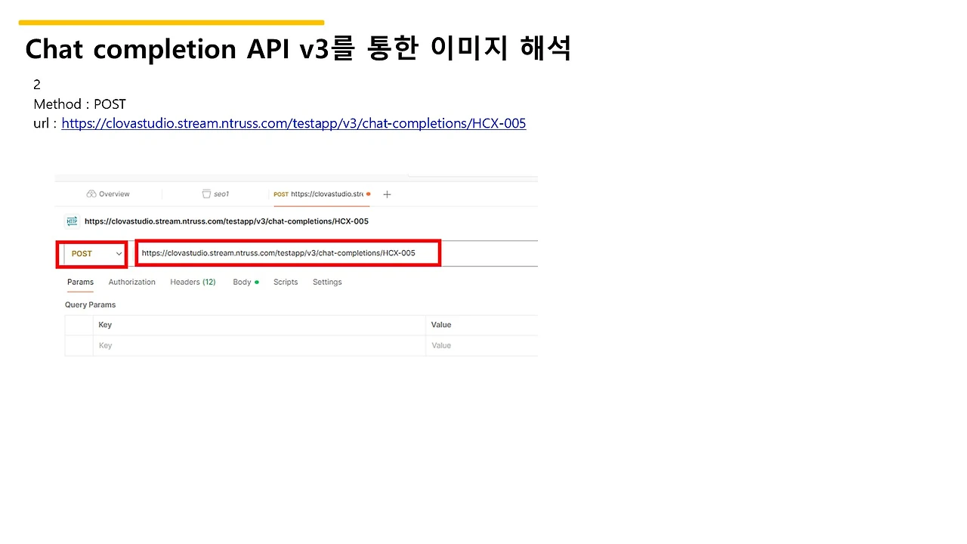The image size is (967, 544).
Task: Click the HTTP request type icon
Action: coord(73,221)
